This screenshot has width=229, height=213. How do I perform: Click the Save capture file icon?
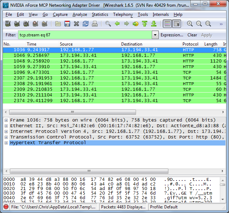67,24
